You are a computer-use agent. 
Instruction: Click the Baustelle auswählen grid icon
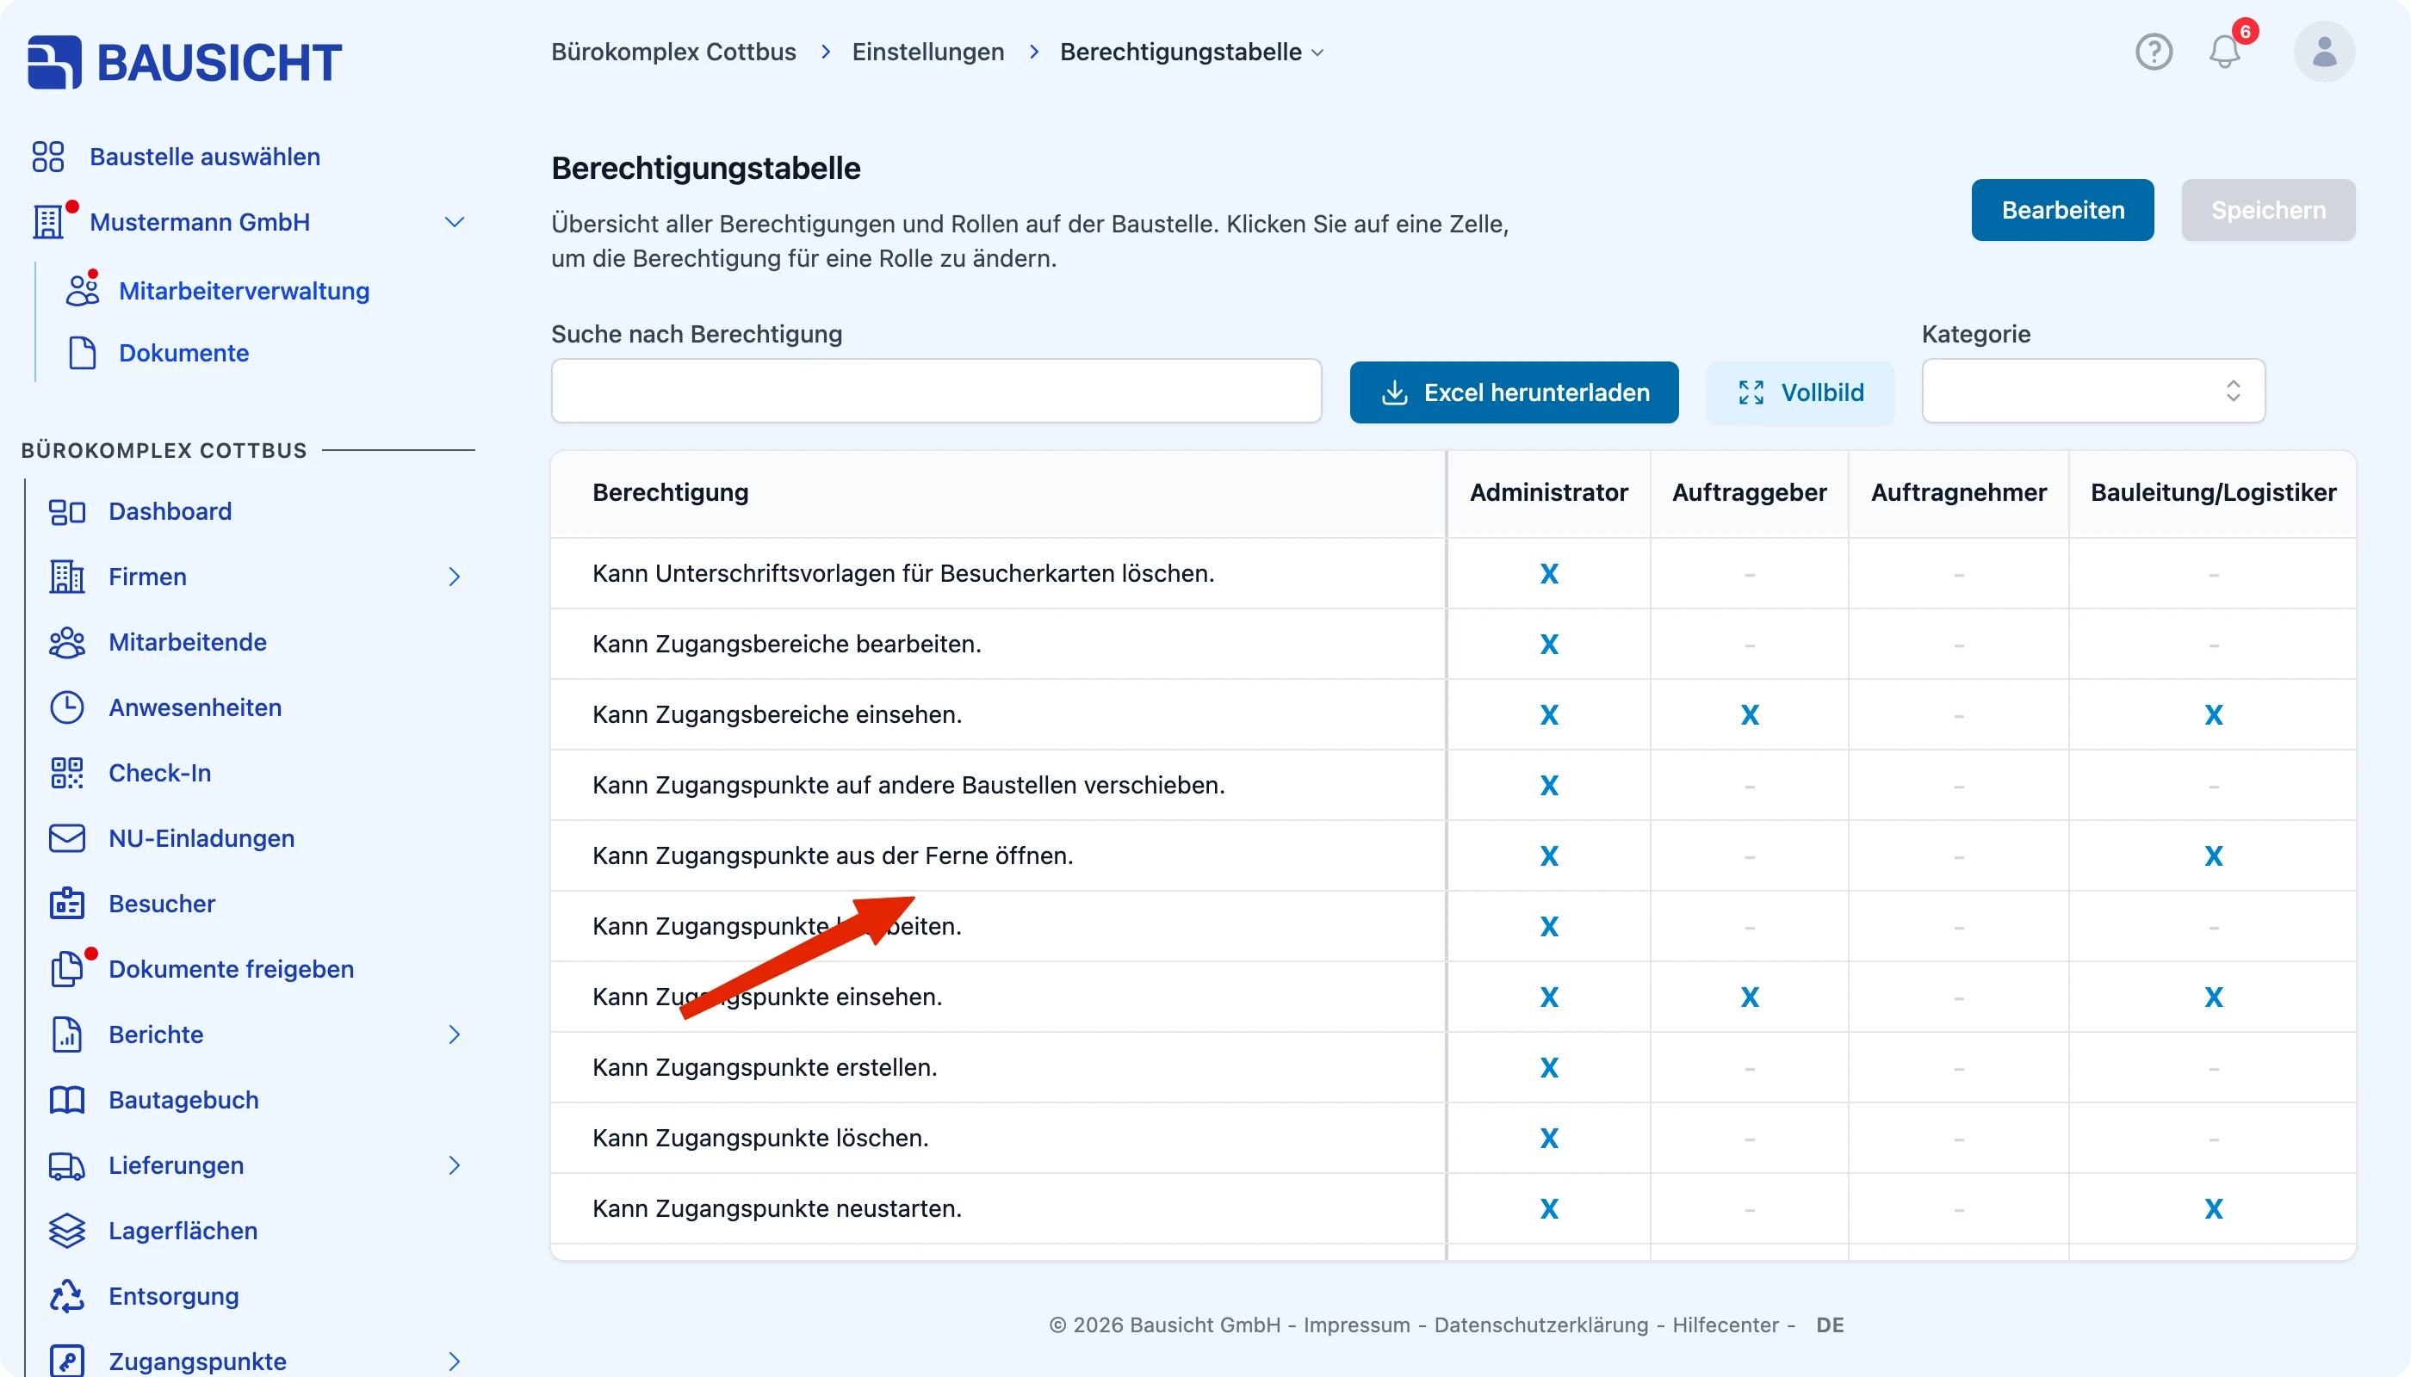point(48,157)
